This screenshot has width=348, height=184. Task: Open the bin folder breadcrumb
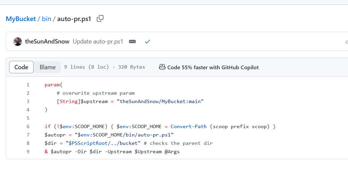click(46, 19)
